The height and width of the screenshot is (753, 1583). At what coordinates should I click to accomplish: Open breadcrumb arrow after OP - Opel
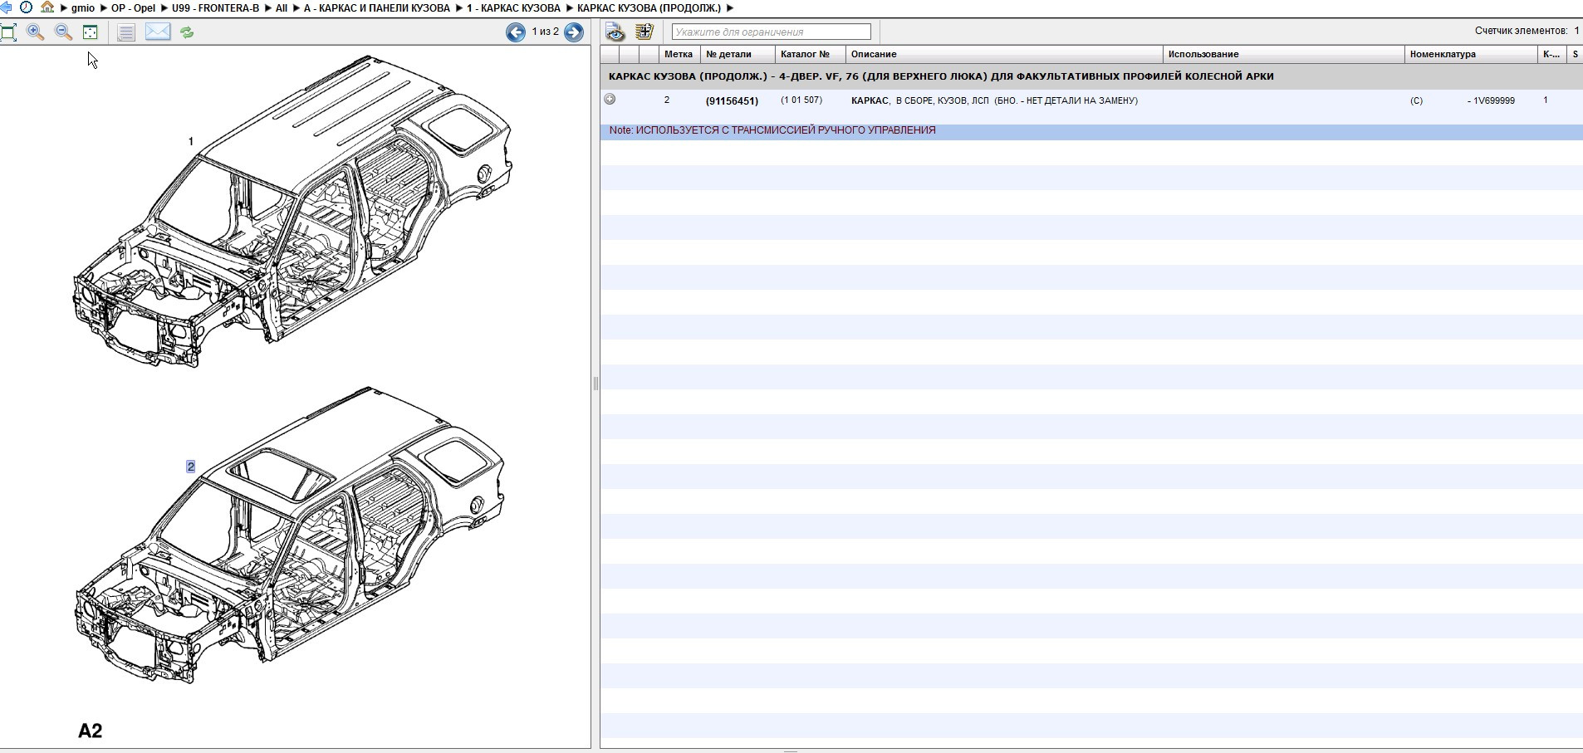point(164,8)
